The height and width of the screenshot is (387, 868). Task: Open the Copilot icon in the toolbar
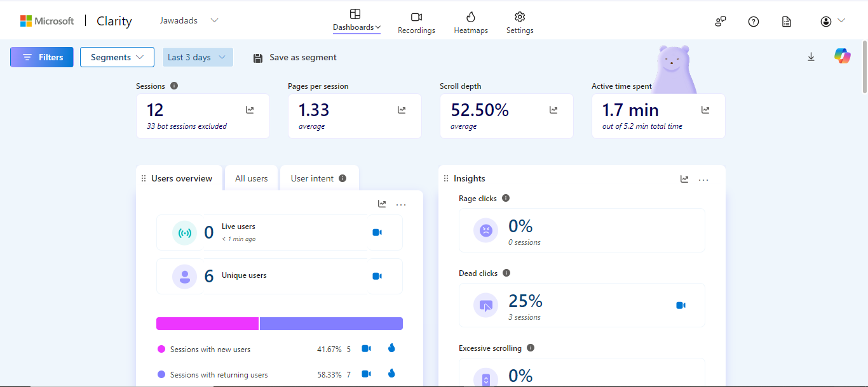tap(843, 56)
